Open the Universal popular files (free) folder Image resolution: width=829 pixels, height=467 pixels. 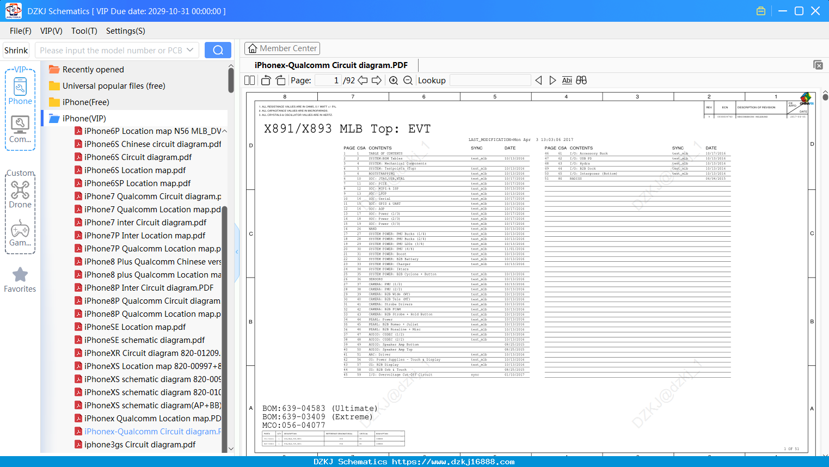(x=107, y=85)
